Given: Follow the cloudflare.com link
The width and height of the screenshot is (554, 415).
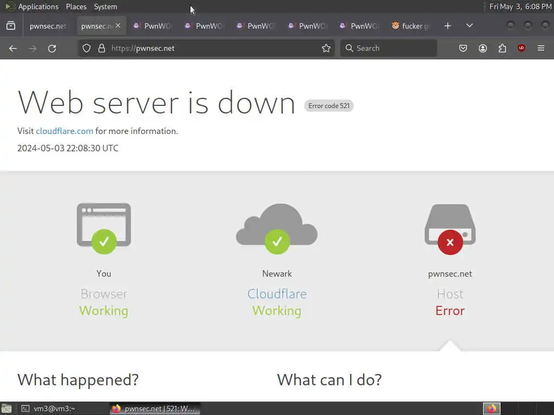Looking at the screenshot, I should [65, 131].
